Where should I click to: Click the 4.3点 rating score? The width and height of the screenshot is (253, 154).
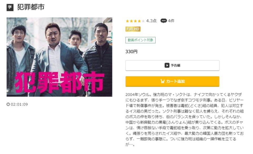tap(152, 21)
